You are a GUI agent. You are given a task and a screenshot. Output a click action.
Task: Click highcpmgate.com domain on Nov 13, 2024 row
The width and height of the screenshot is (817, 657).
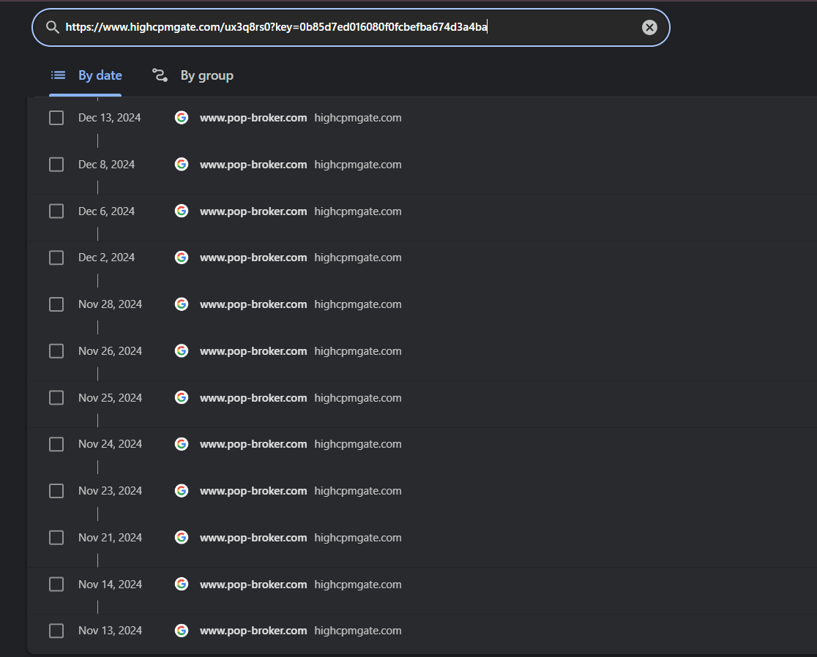click(x=358, y=631)
